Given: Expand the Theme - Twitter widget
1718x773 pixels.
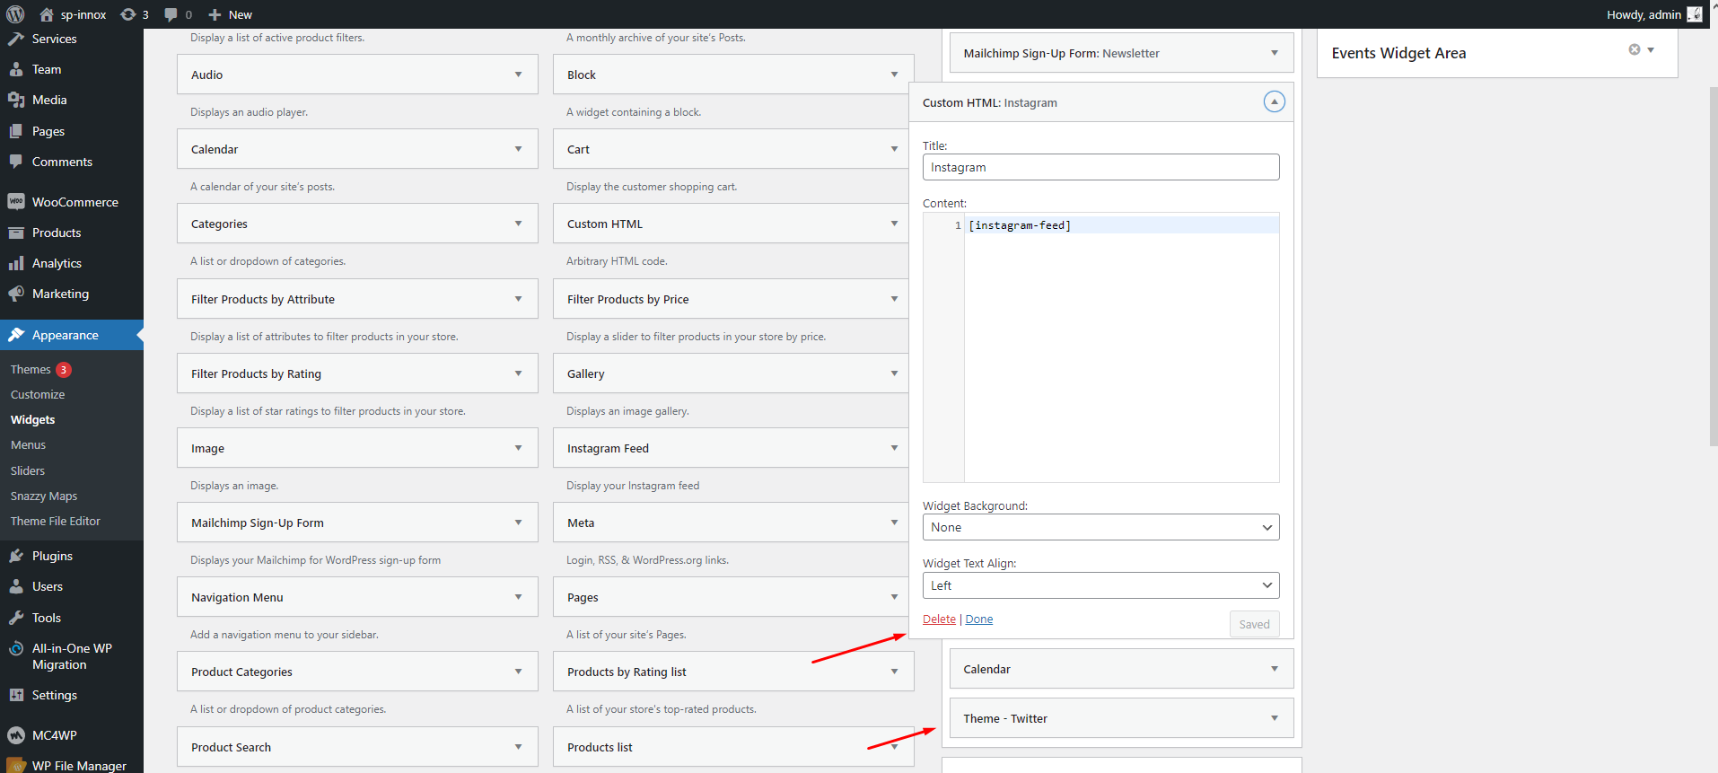Looking at the screenshot, I should 1274,718.
